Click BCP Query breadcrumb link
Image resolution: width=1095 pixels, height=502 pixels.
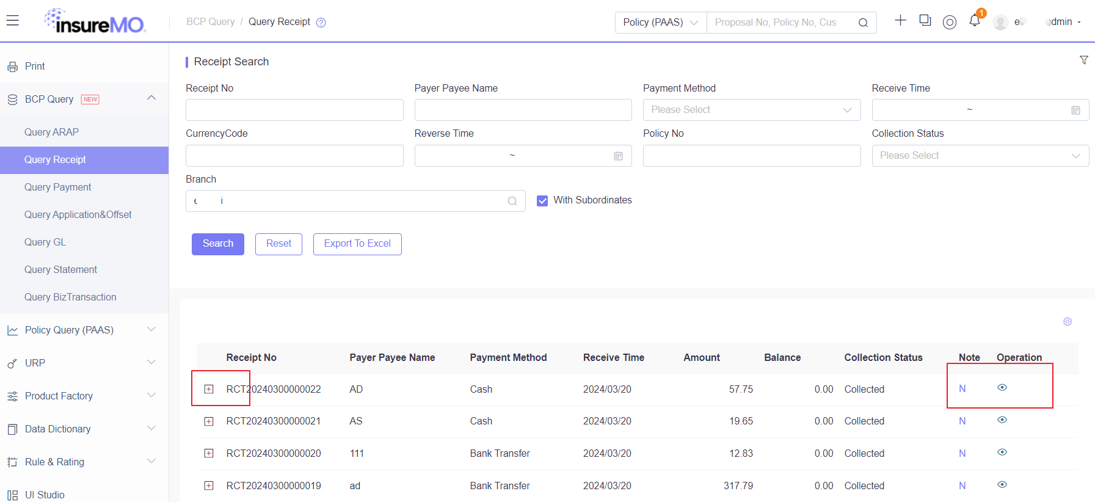coord(211,22)
